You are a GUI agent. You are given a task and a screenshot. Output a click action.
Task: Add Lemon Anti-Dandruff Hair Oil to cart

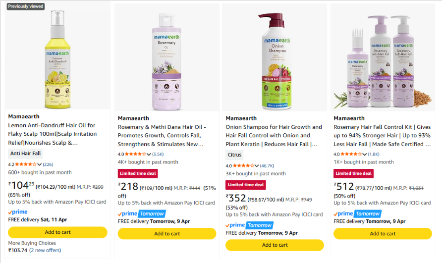click(57, 232)
